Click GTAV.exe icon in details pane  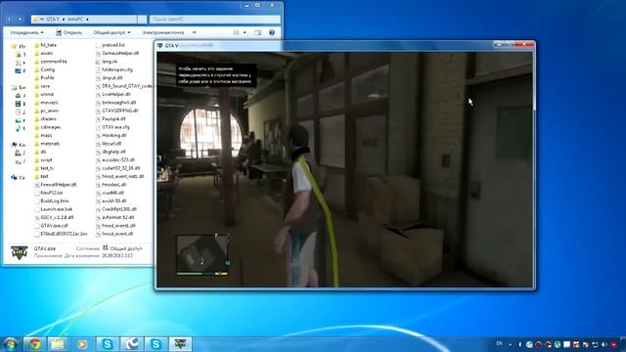[19, 252]
